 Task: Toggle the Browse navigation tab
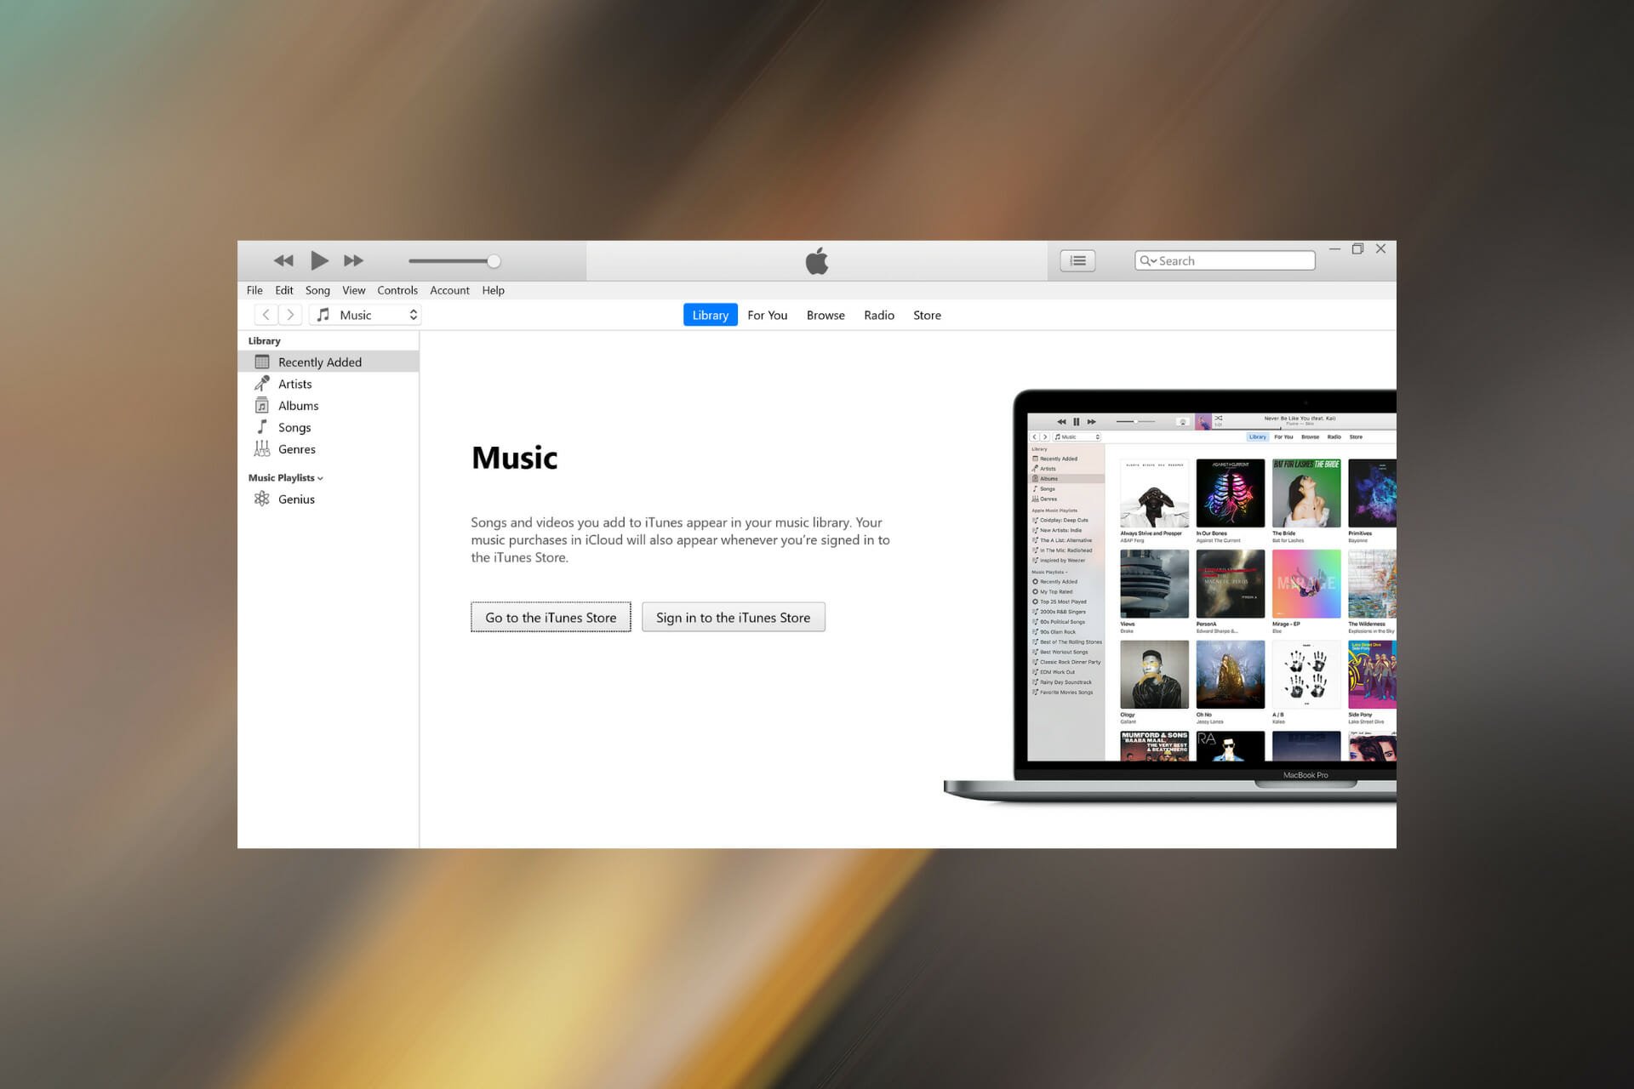[x=826, y=315]
